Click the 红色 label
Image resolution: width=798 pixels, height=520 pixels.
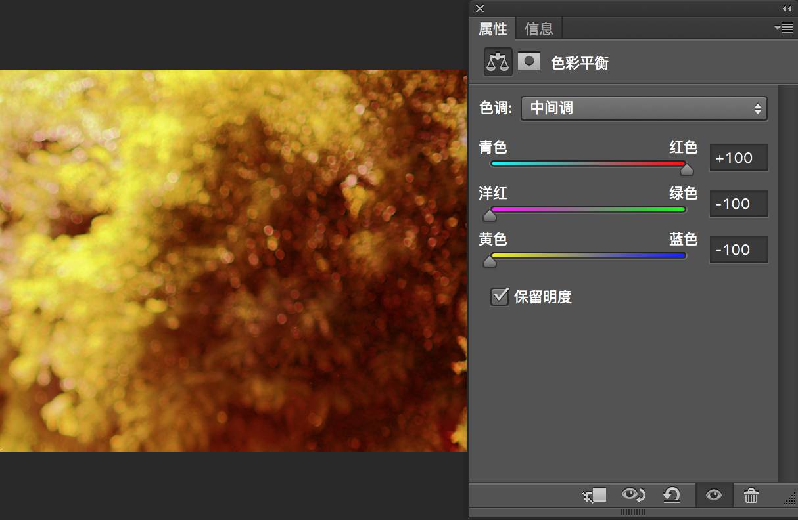(684, 148)
